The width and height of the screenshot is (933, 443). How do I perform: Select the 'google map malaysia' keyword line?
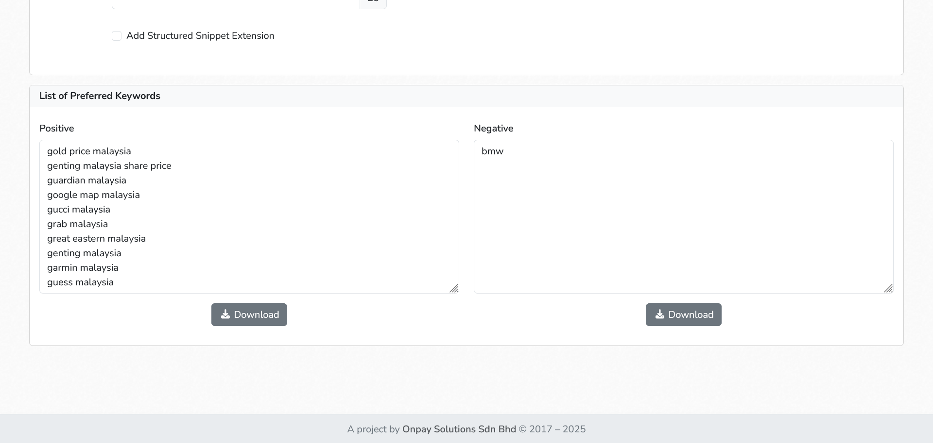93,195
